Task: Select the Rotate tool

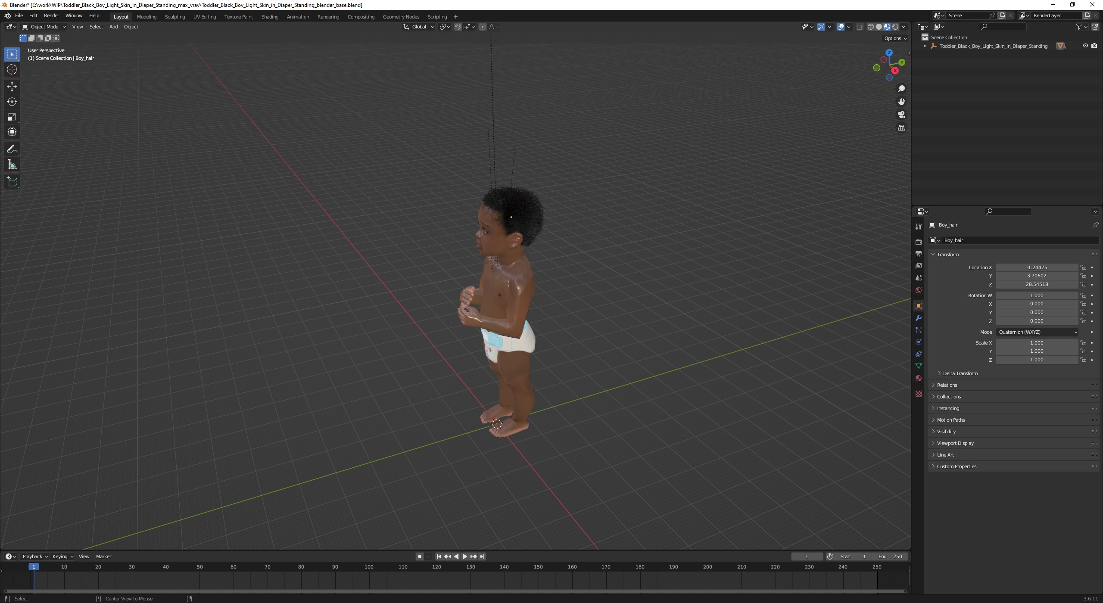Action: [12, 102]
